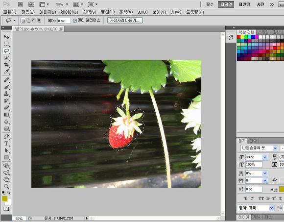The height and width of the screenshot is (222, 284).
Task: Select the Sponge/Dodge tool
Action: (6, 128)
